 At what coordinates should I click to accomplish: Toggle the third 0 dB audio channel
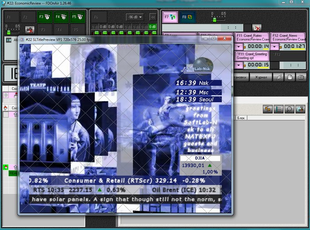pyautogui.click(x=111, y=27)
